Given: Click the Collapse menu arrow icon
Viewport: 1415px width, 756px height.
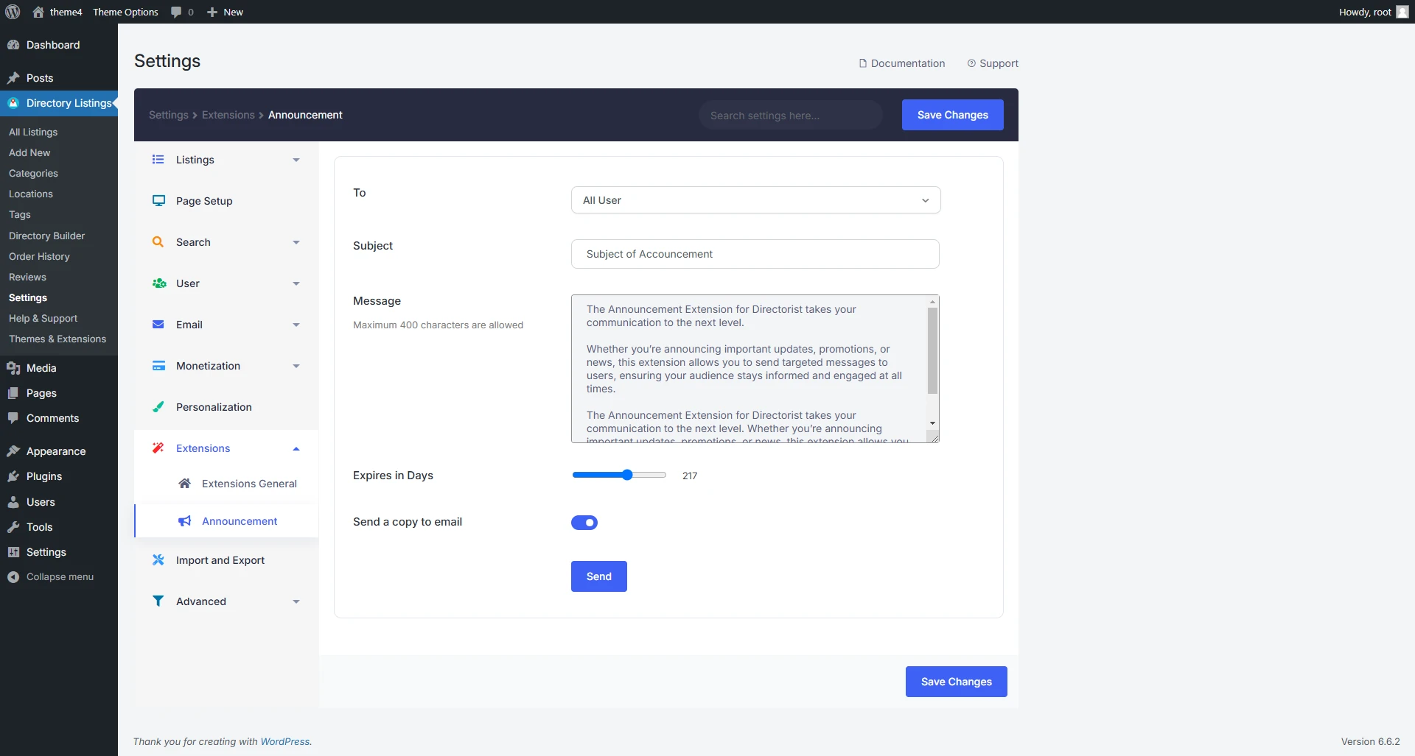Looking at the screenshot, I should [13, 577].
